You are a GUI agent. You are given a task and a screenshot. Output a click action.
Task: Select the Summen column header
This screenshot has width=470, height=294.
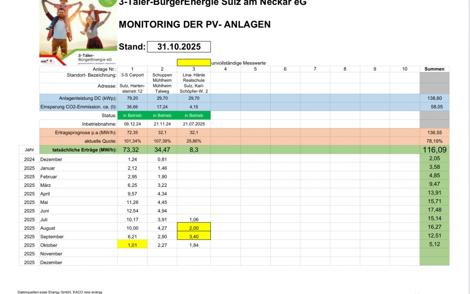click(434, 69)
